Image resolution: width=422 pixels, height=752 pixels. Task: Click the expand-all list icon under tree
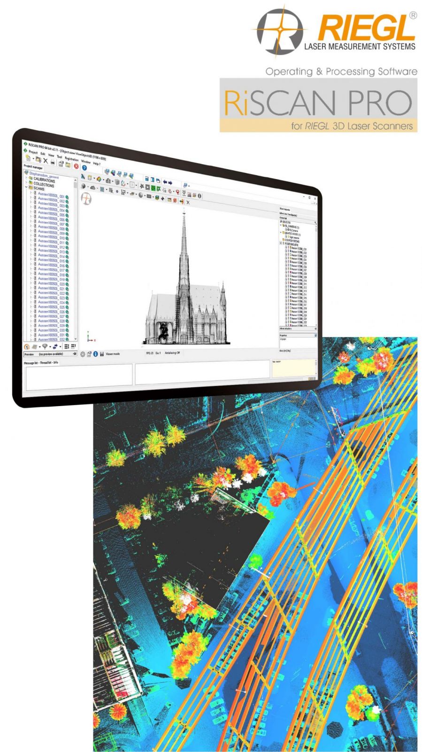pyautogui.click(x=67, y=346)
